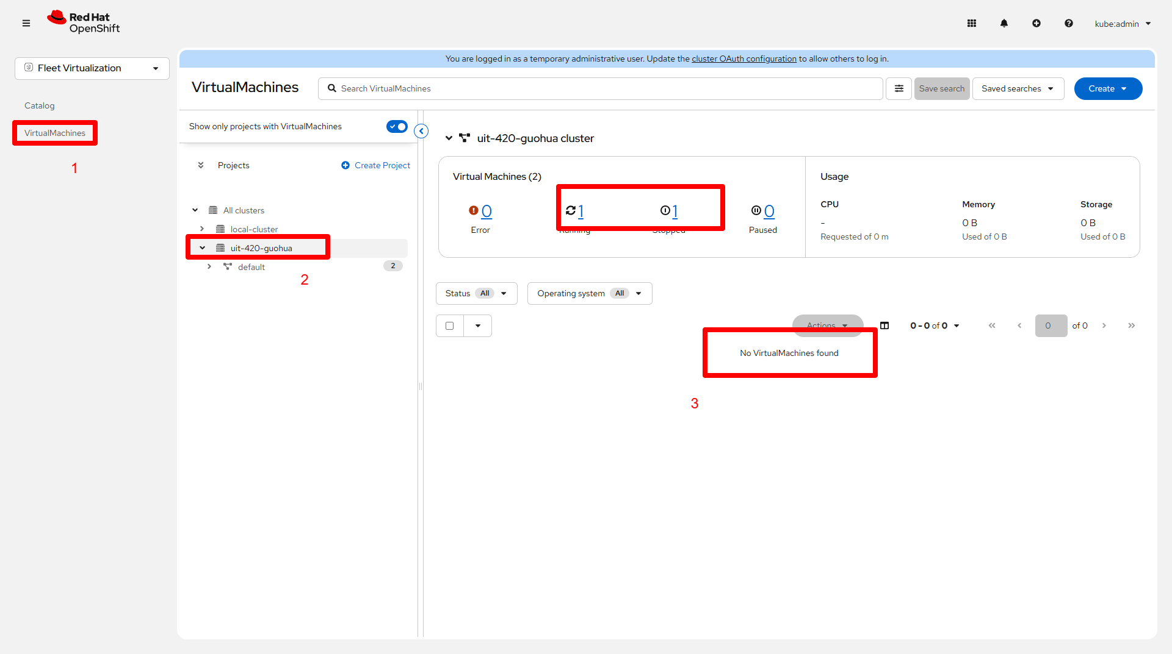Click the Red Hat OpenShift logo

84,23
